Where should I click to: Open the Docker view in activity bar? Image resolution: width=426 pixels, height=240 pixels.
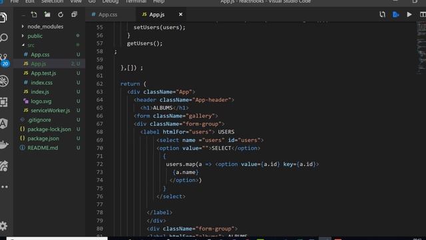pos(4,145)
